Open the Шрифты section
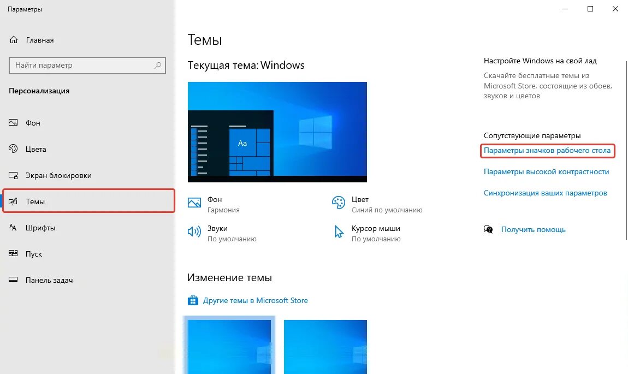The width and height of the screenshot is (628, 374). [x=40, y=228]
